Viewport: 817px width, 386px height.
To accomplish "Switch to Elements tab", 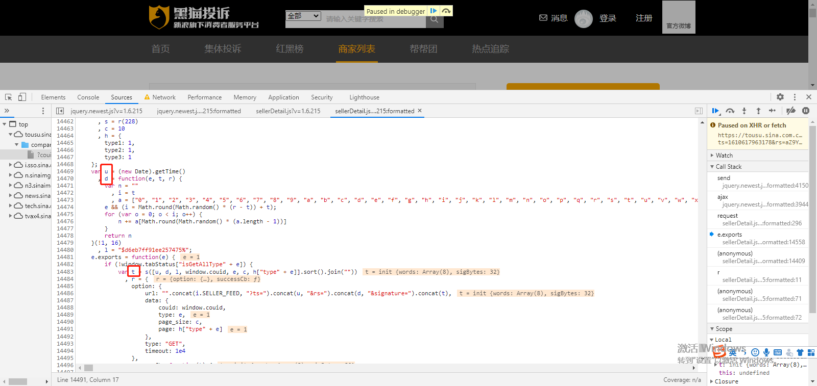I will tap(53, 97).
